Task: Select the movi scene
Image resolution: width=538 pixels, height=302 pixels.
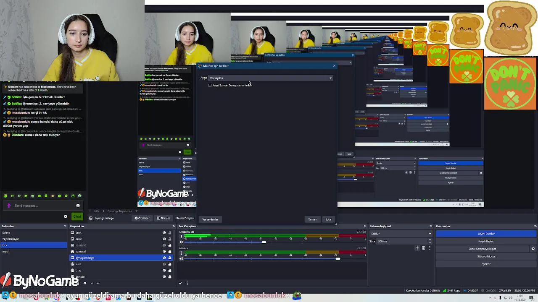Action: [x=34, y=251]
